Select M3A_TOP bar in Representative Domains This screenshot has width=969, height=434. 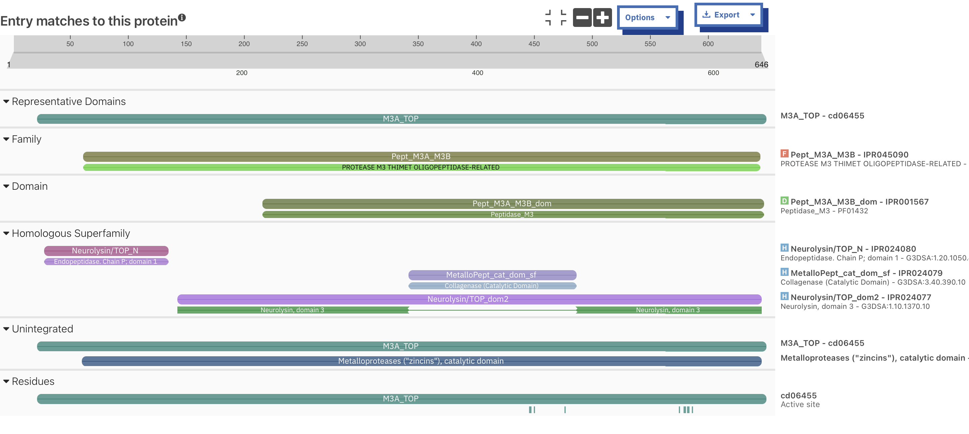401,119
